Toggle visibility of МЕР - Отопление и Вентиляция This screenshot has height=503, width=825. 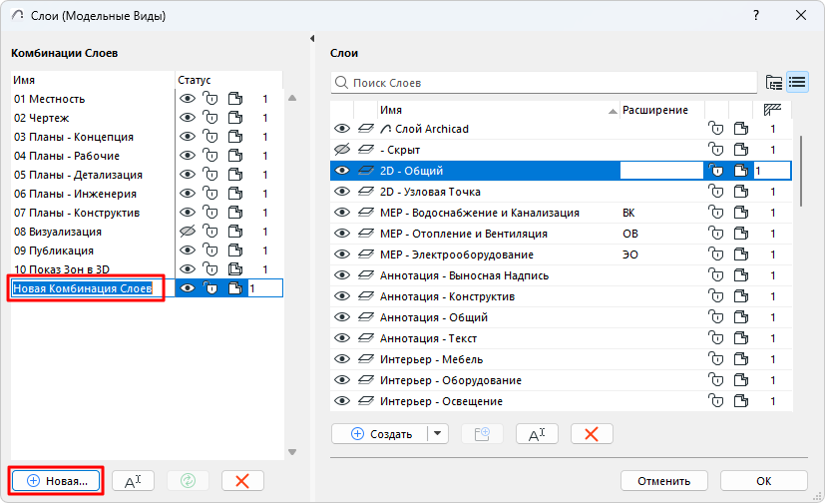(342, 234)
